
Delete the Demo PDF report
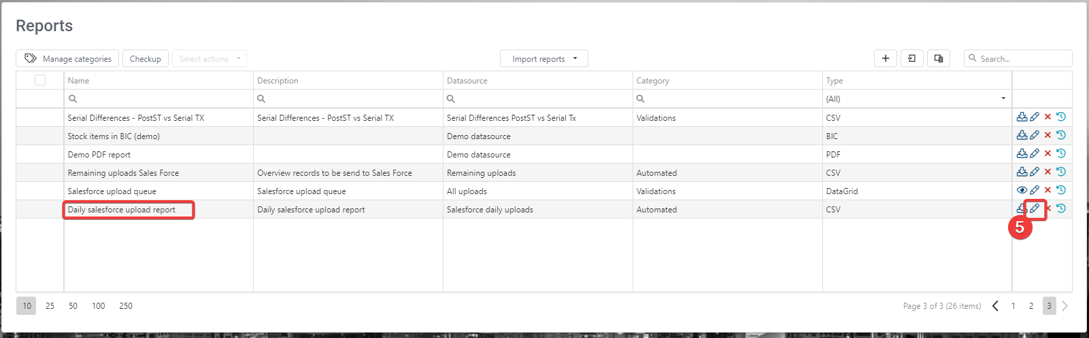coord(1048,153)
